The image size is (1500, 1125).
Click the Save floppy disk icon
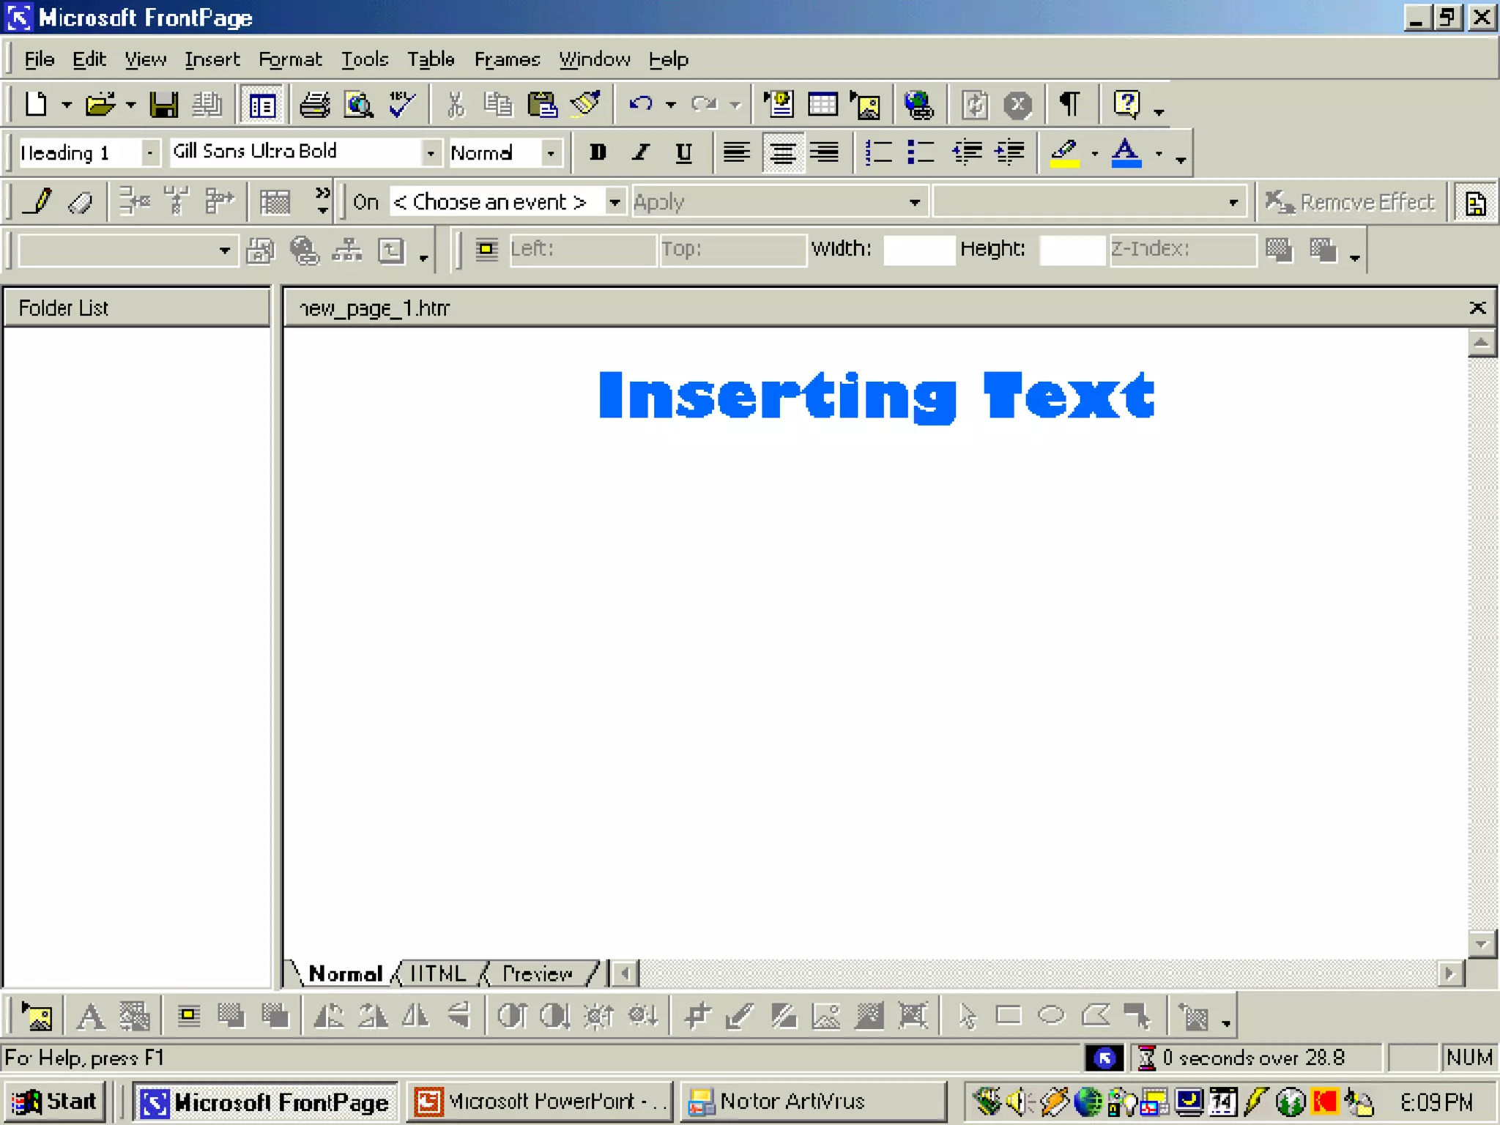[x=163, y=105]
